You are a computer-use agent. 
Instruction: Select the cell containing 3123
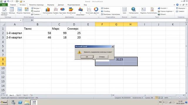[x=116, y=59]
